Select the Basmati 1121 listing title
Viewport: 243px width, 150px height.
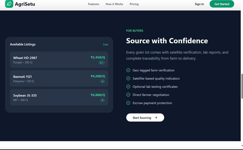click(22, 77)
